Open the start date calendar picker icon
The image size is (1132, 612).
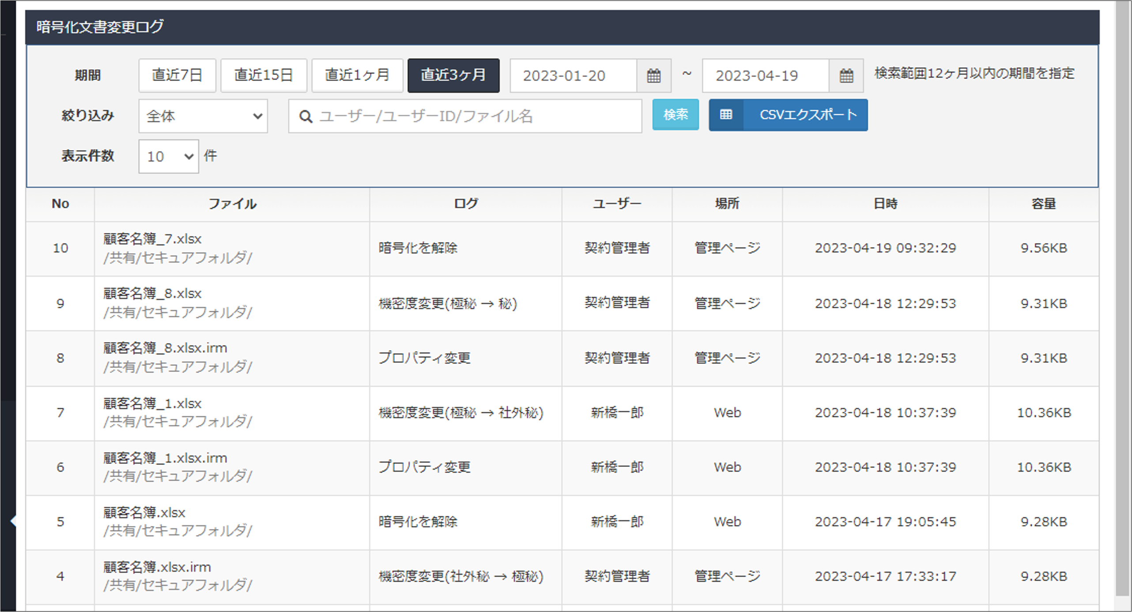pyautogui.click(x=653, y=75)
